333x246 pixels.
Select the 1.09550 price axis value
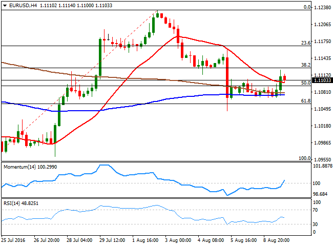[x=322, y=159]
